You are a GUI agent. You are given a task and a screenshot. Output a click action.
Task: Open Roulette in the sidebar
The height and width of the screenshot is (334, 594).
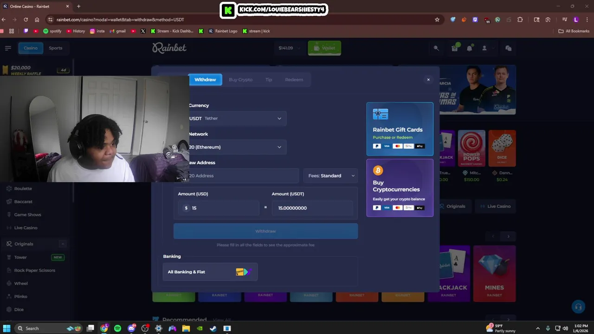point(23,188)
